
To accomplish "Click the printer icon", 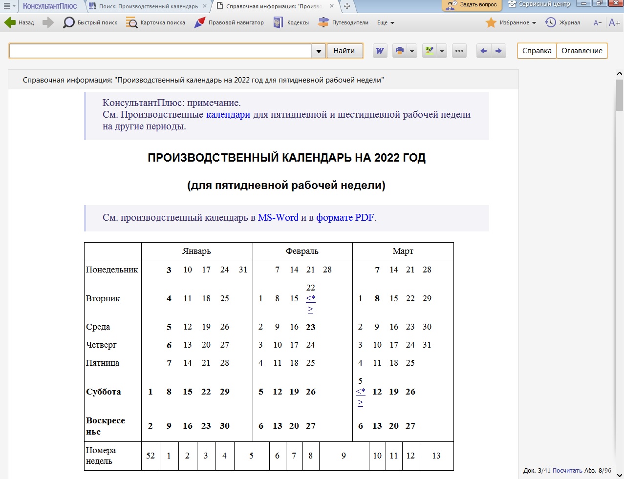I will click(400, 51).
